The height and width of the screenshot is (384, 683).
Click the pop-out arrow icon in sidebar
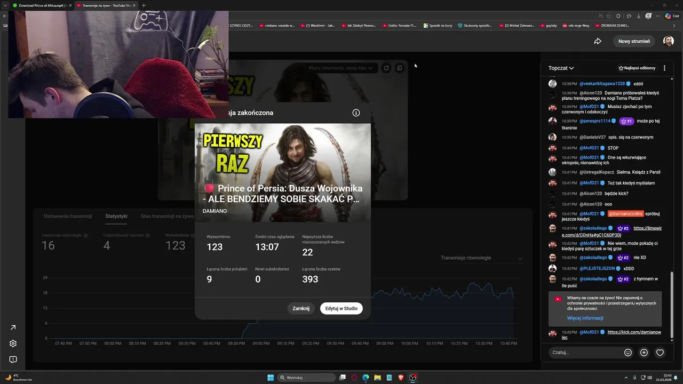tap(13, 327)
